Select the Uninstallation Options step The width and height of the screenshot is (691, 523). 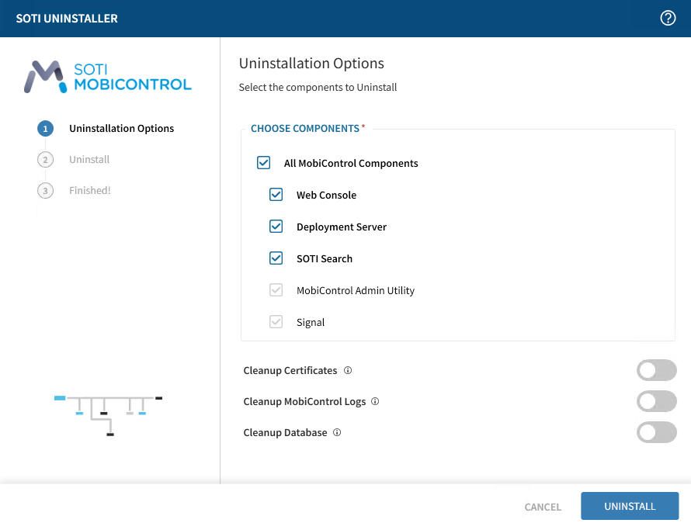121,129
